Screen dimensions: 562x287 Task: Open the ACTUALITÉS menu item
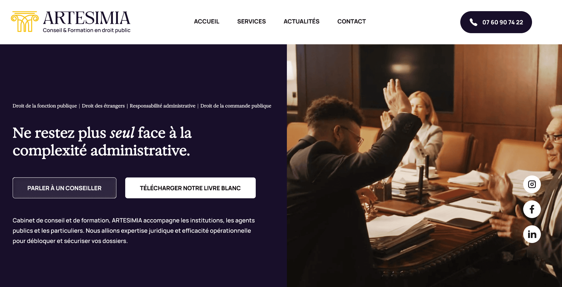click(301, 21)
